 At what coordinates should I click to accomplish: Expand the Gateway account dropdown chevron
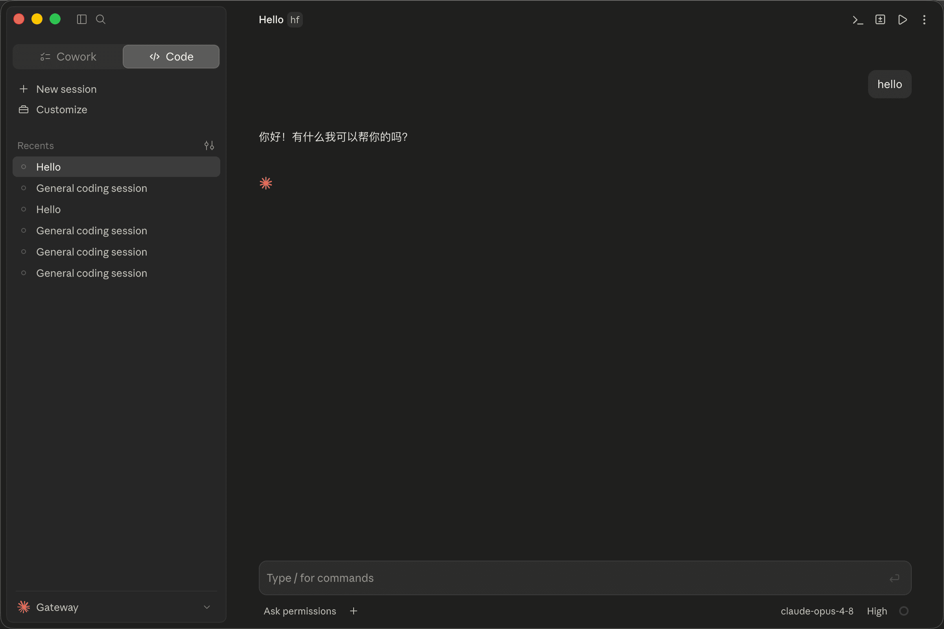pyautogui.click(x=207, y=607)
